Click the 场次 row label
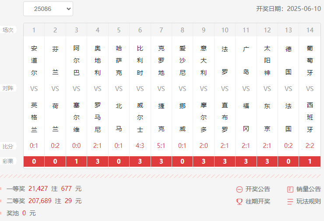324x221 pixels. pos(8,30)
